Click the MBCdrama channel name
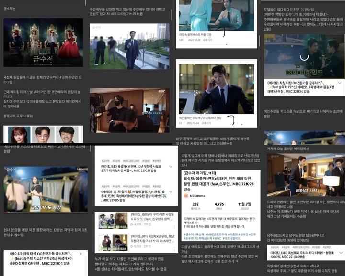The width and height of the screenshot is (345, 276). (197, 196)
